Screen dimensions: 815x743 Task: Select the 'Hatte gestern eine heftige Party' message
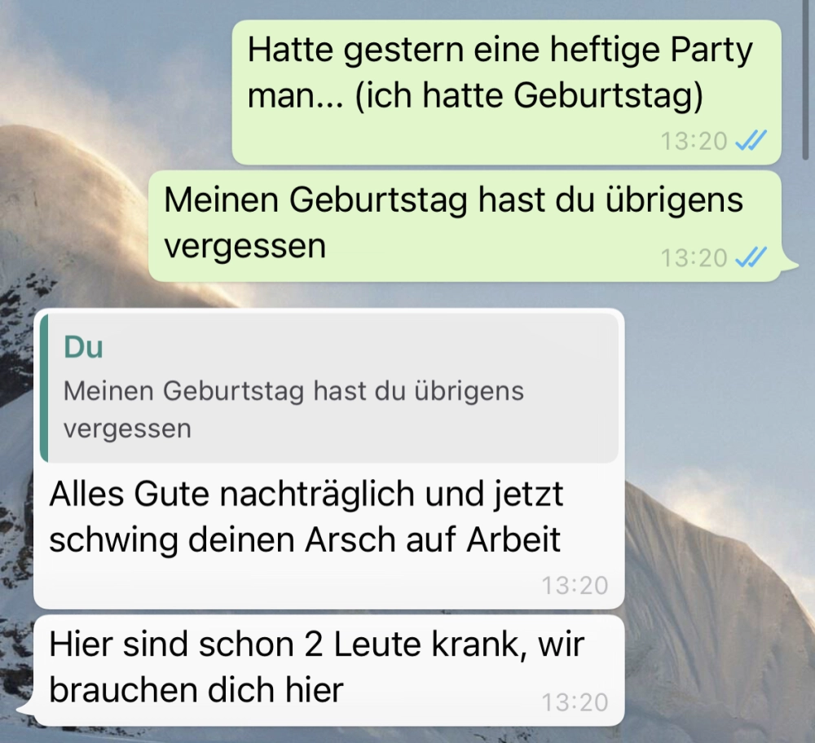point(506,93)
